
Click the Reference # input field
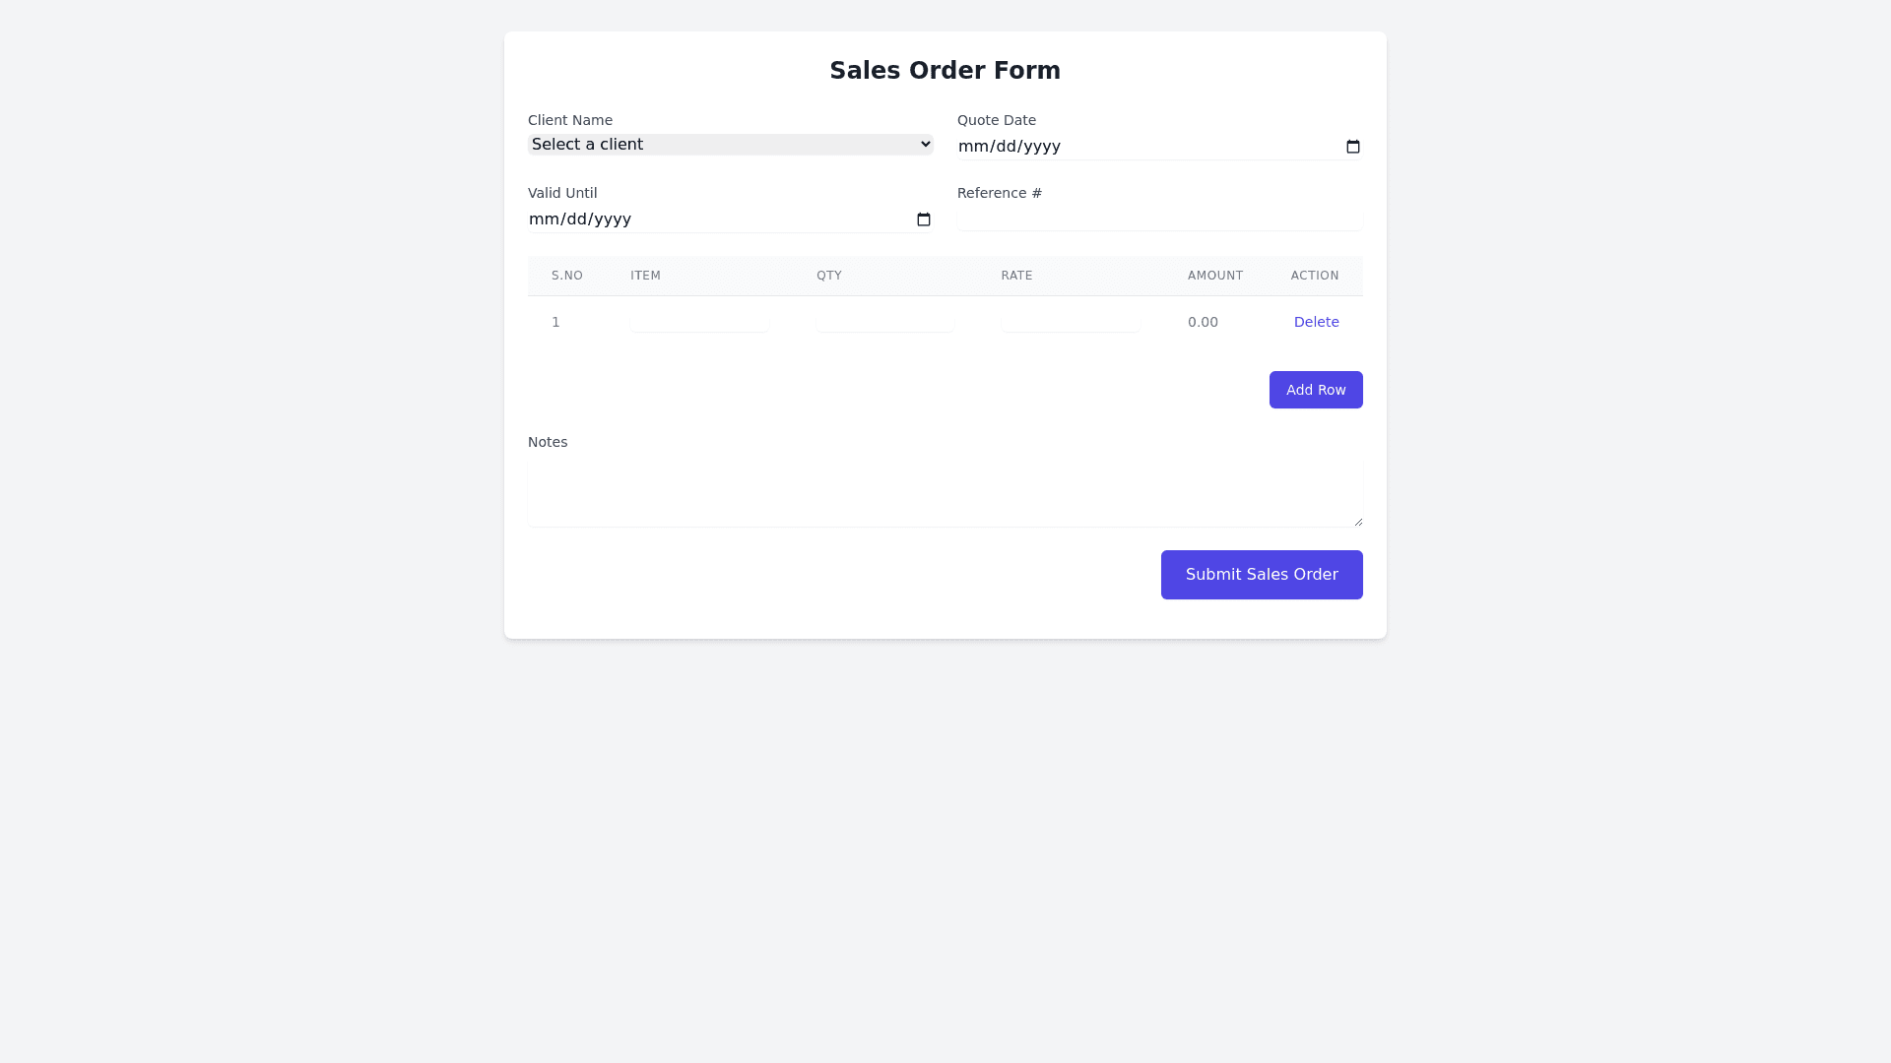1159,219
